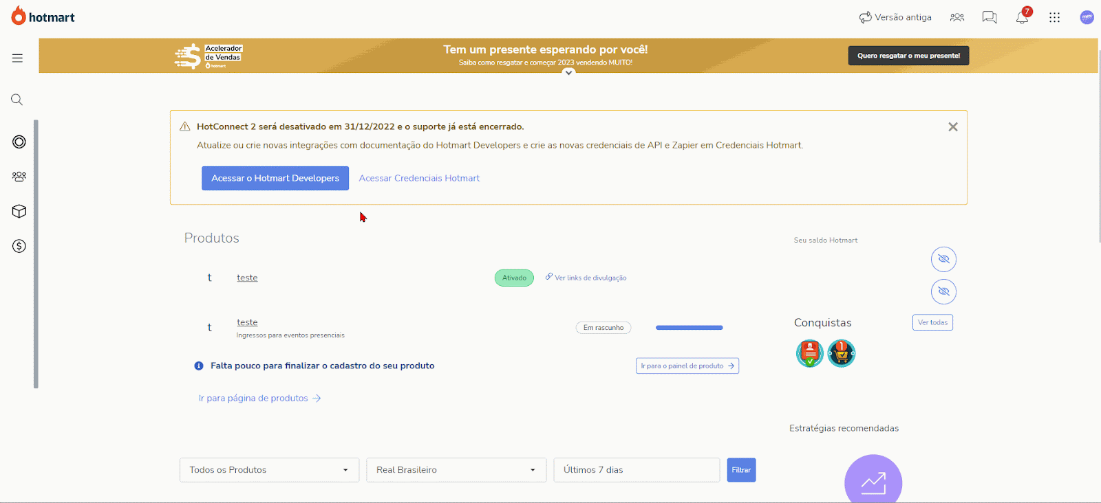Open 'Ver links de divulgação' link
The width and height of the screenshot is (1101, 503).
(586, 278)
